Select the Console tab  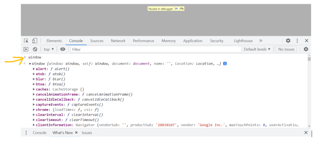pyautogui.click(x=76, y=41)
